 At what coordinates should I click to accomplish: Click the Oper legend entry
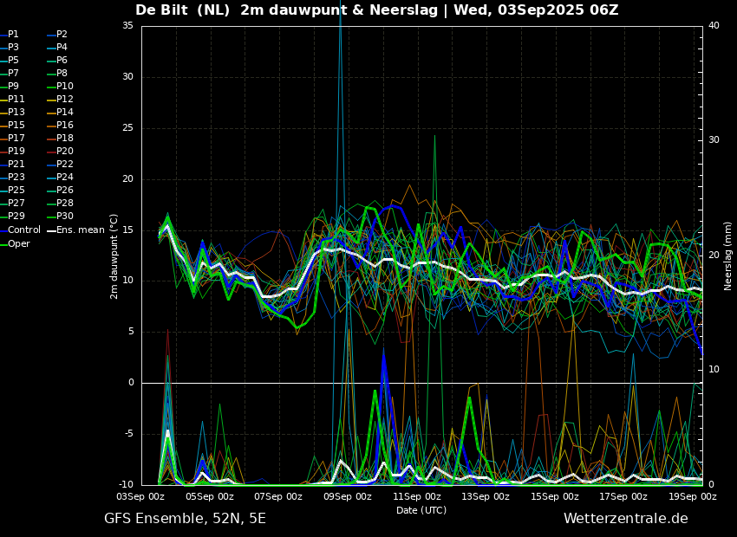(x=19, y=243)
